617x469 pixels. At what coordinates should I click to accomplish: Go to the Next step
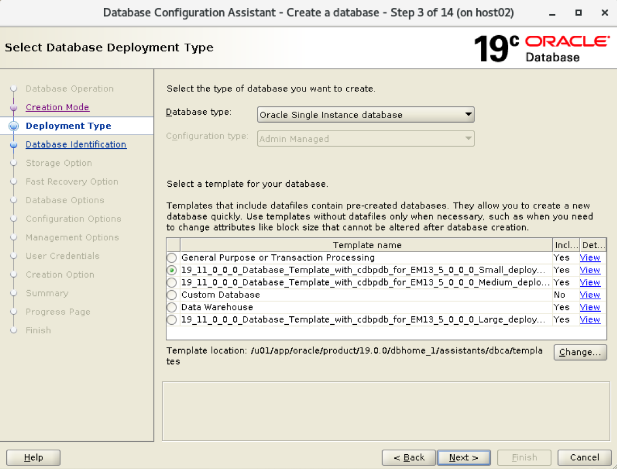(464, 458)
